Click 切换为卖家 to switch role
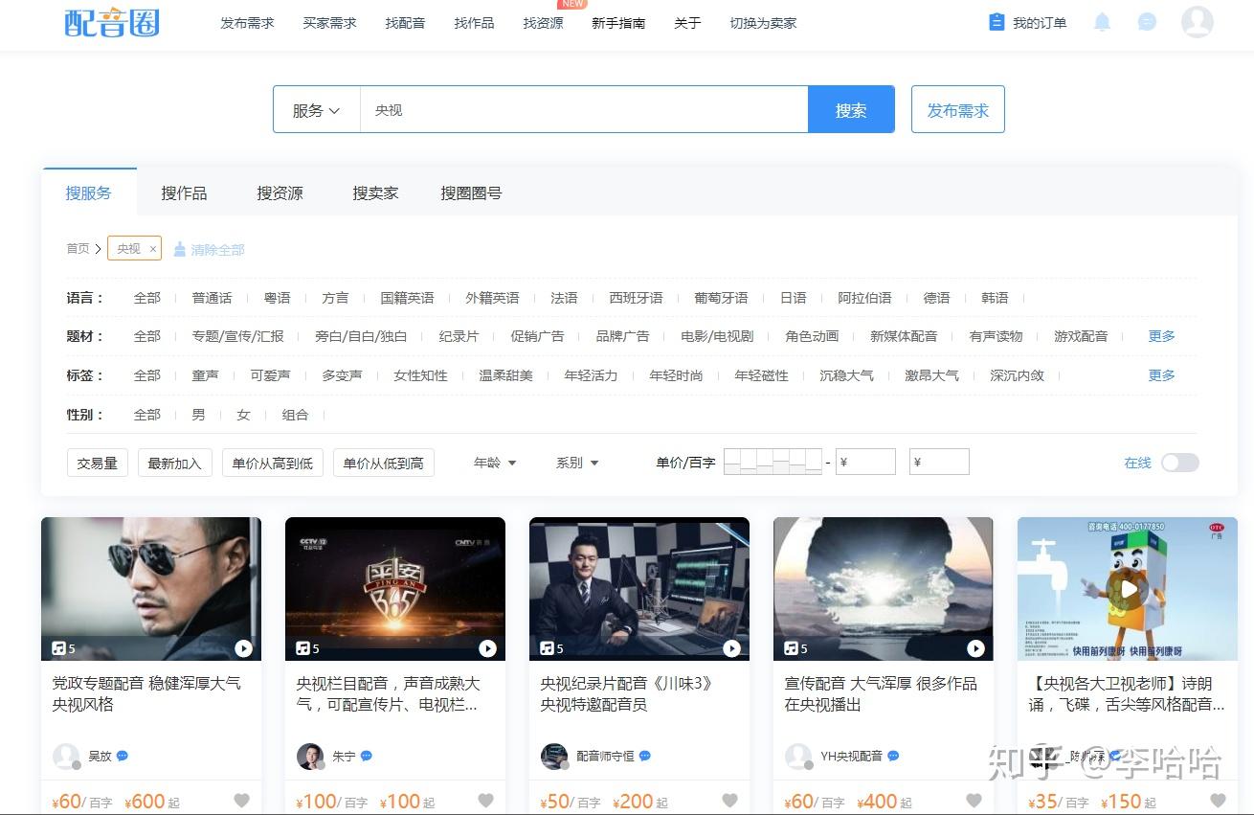The image size is (1254, 815). (x=763, y=22)
